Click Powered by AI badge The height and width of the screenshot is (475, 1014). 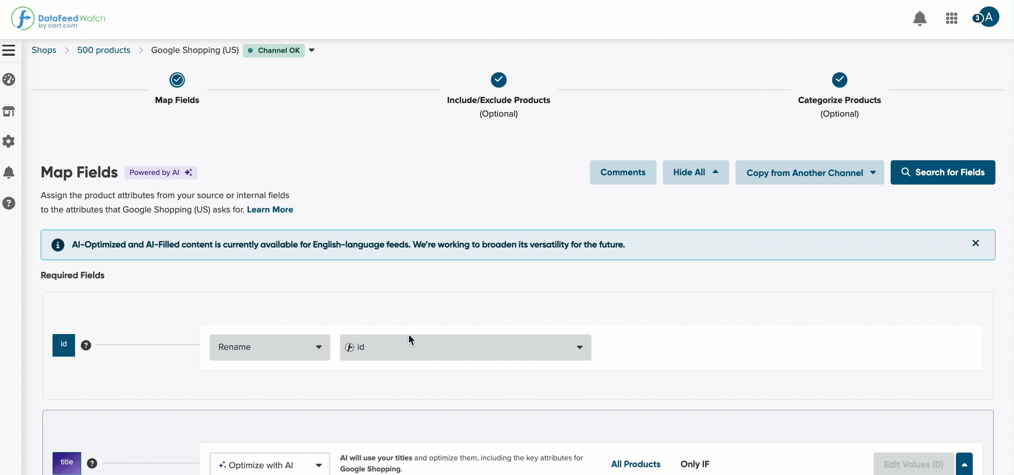[x=161, y=172]
